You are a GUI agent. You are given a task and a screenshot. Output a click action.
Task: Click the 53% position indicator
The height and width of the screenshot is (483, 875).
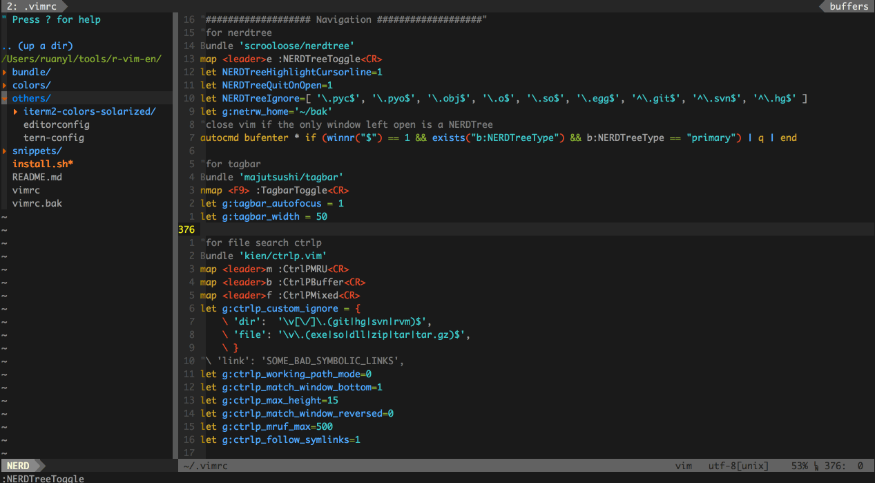800,466
